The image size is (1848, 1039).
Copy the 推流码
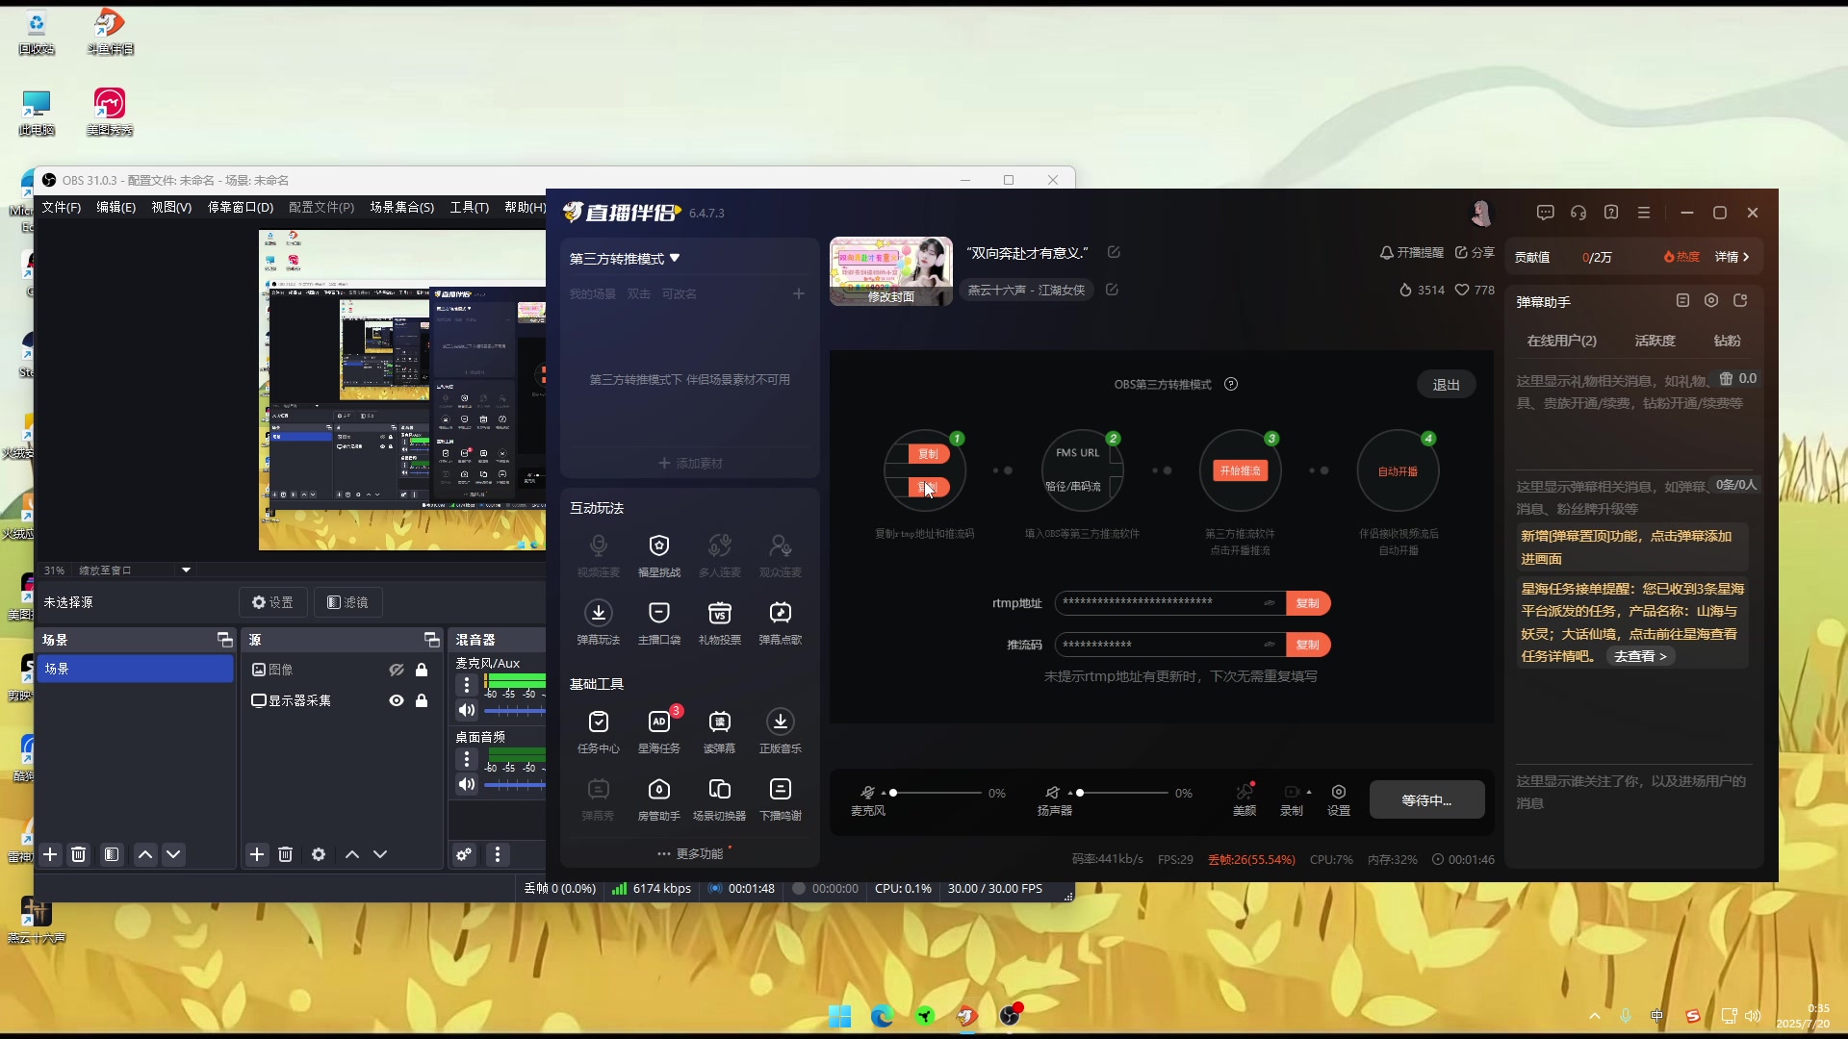(1307, 645)
